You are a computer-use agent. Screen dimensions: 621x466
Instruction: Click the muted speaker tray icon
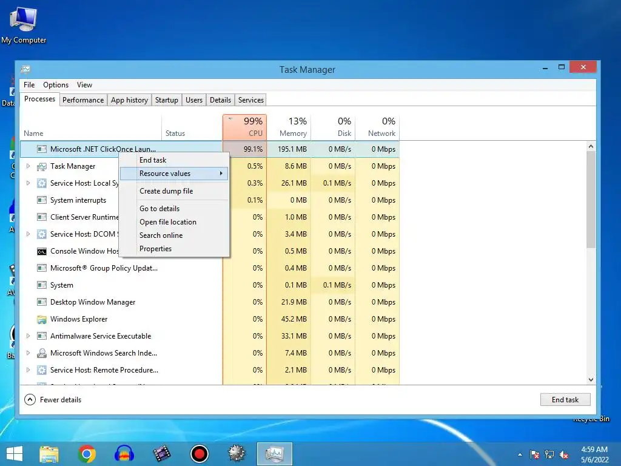click(564, 455)
